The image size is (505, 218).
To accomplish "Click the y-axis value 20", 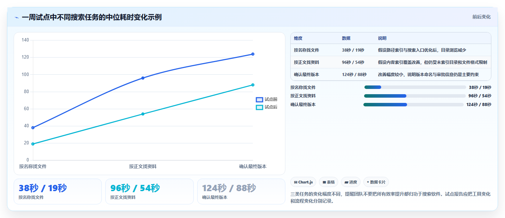I will pos(27,143).
